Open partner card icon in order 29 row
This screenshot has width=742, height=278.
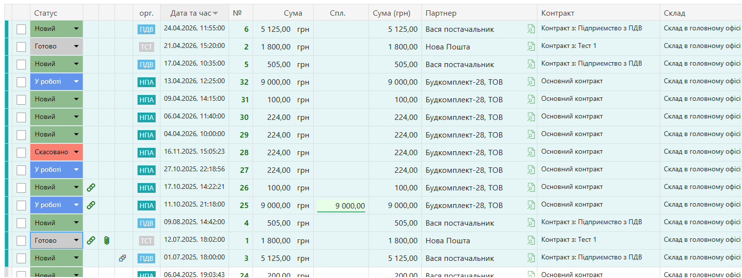pyautogui.click(x=531, y=135)
